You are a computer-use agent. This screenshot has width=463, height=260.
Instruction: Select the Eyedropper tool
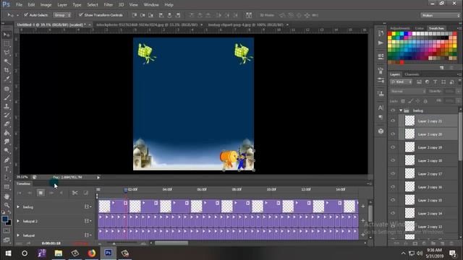pos(7,79)
